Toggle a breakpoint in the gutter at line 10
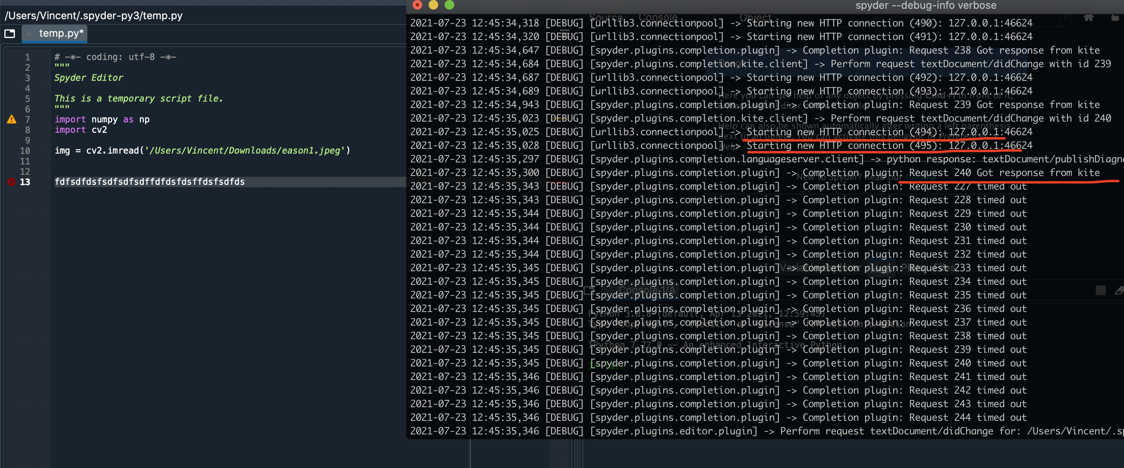 [x=11, y=150]
